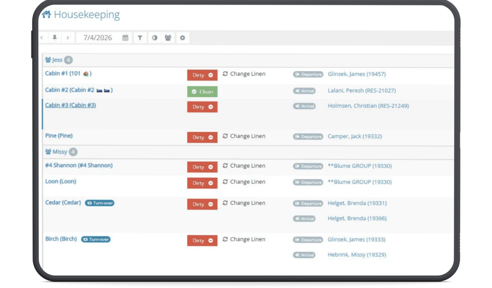Toggle Dirty status for Loon
Viewport: 492px width, 288px height.
click(202, 183)
